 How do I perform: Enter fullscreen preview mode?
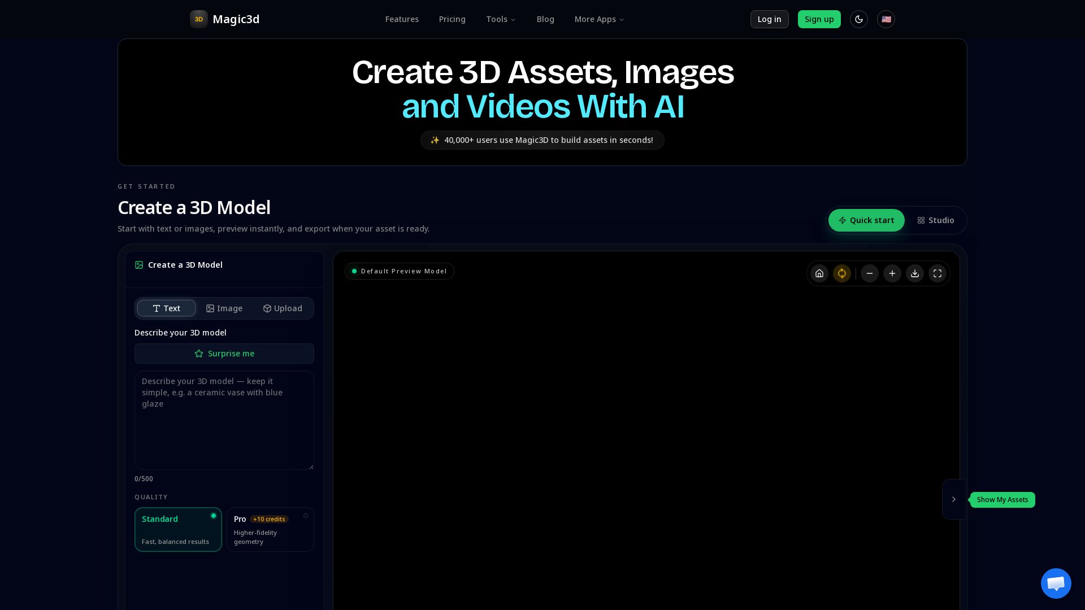pyautogui.click(x=938, y=273)
